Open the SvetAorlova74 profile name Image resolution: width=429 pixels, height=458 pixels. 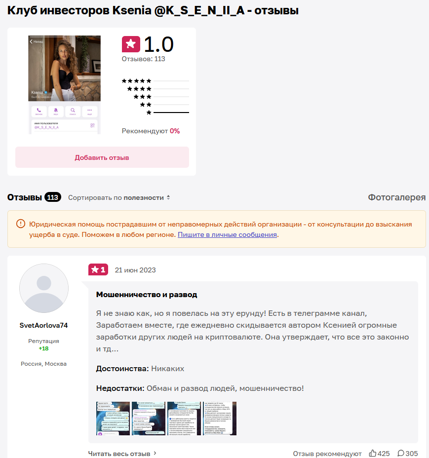43,325
